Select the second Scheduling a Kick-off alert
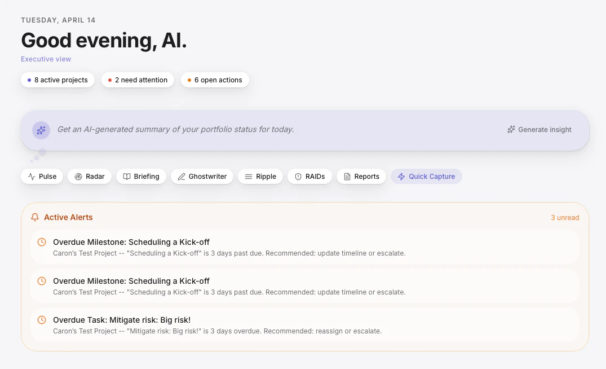 tap(304, 286)
